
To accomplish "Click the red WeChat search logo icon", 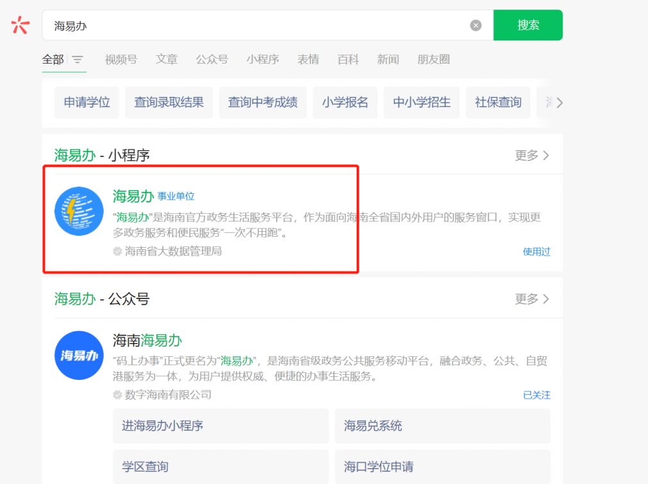I will [21, 25].
